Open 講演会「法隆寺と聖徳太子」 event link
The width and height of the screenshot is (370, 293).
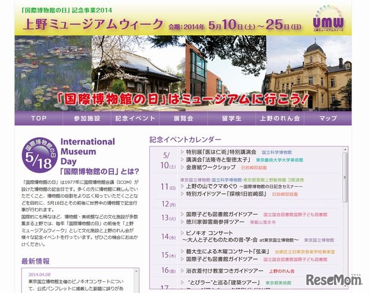[218, 160]
